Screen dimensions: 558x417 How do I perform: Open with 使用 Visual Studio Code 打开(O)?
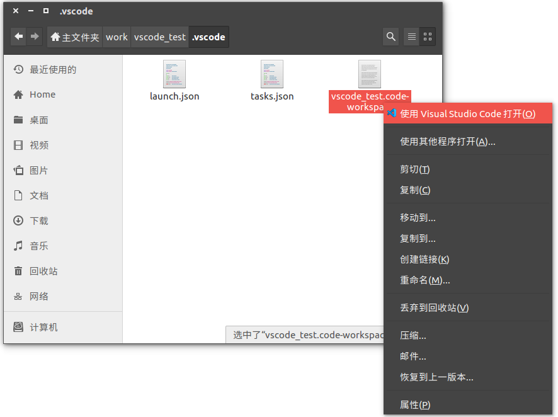pos(467,113)
